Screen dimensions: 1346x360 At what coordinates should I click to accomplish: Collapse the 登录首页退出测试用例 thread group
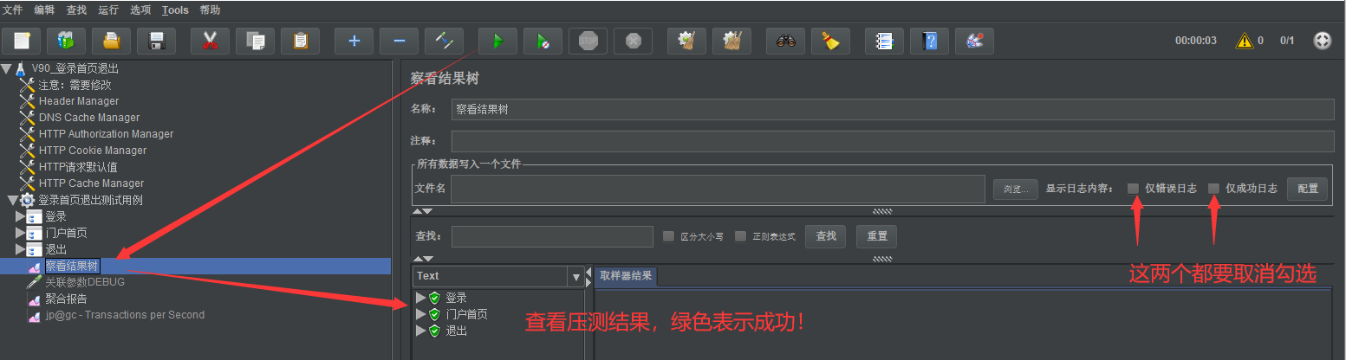[x=12, y=200]
